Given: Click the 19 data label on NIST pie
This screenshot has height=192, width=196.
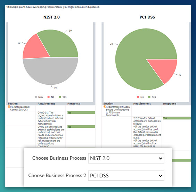Looking at the screenshot, I should 70,31.
